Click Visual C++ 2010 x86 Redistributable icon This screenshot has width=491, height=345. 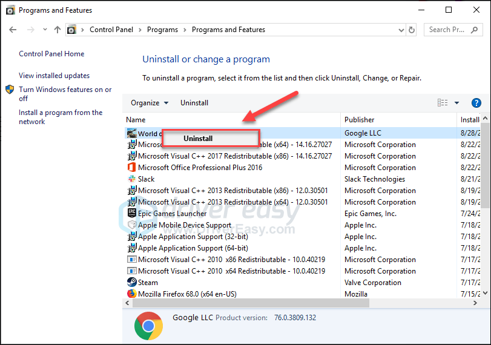pos(132,260)
